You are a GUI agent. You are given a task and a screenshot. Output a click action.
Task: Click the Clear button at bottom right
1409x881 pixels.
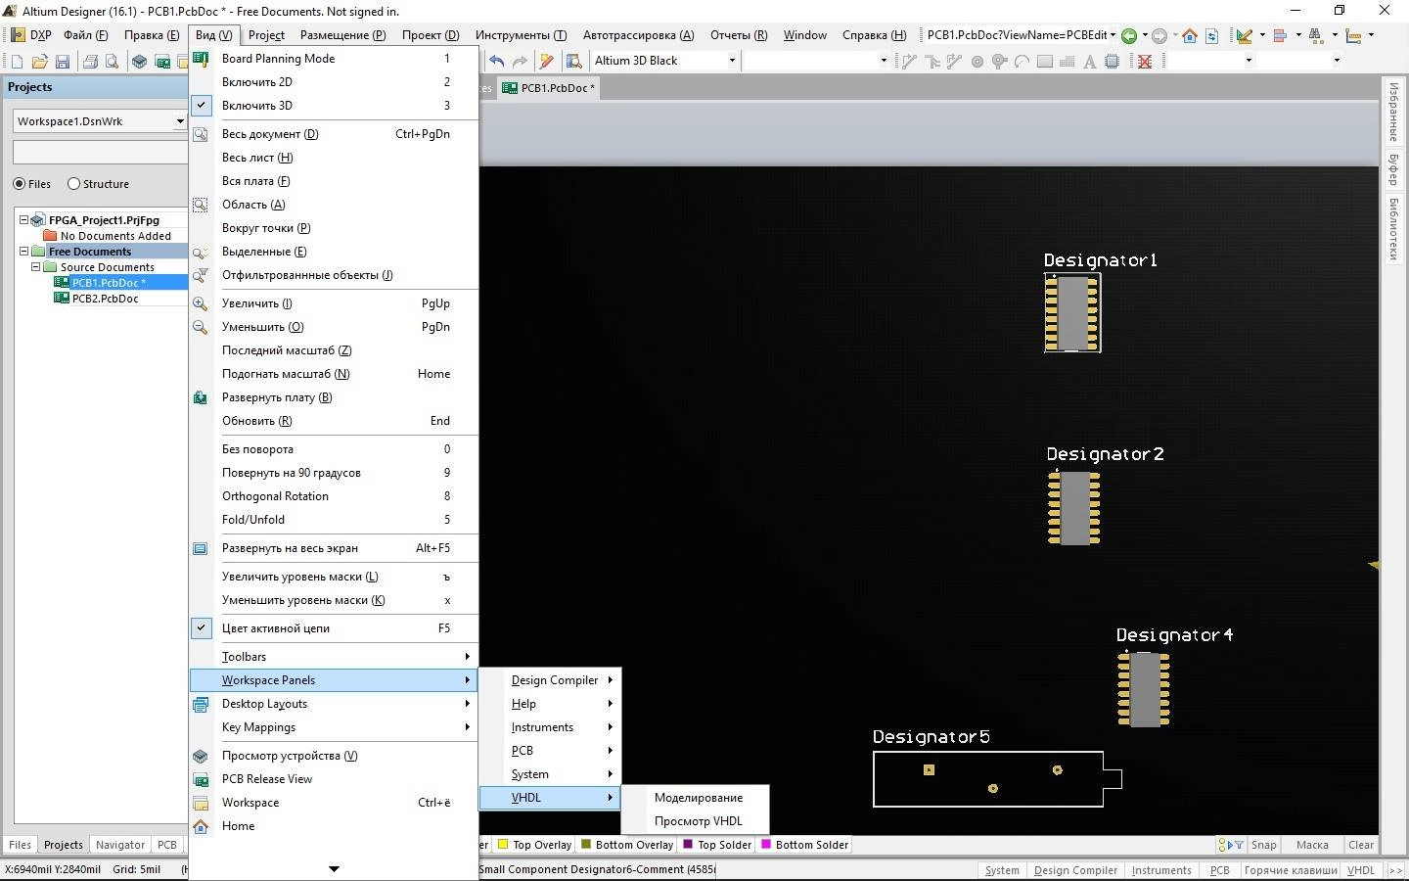coord(1361,845)
